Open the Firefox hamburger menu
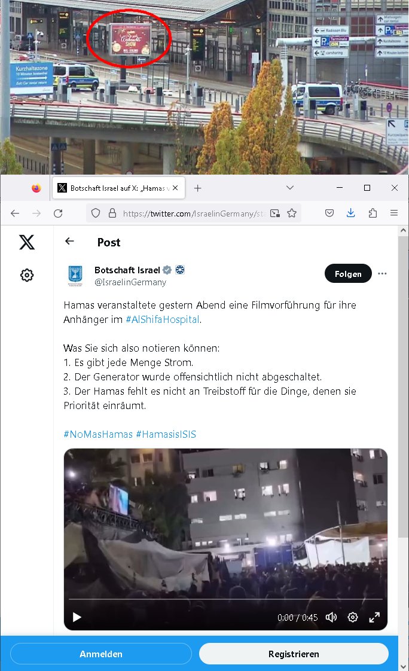The image size is (409, 671). tap(394, 213)
